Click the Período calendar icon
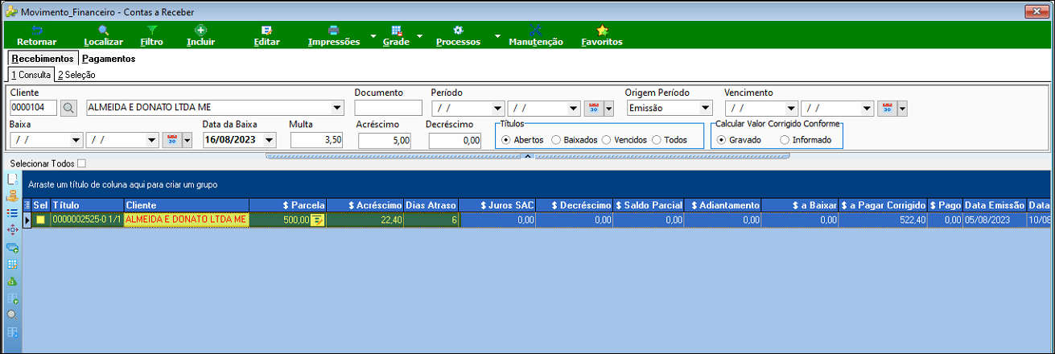Screen dimensions: 1055x354 point(594,108)
